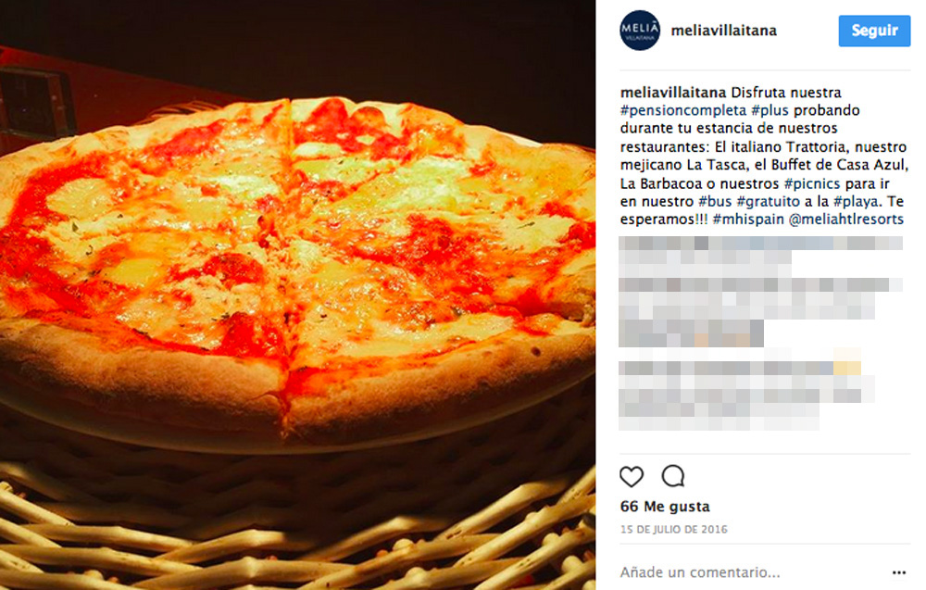
Task: Open the #mhispain hashtag
Action: tap(748, 220)
